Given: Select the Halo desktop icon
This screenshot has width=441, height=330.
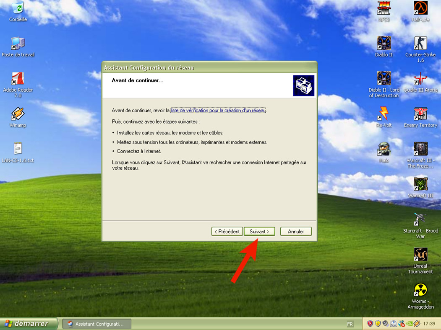Looking at the screenshot, I should pos(384,149).
